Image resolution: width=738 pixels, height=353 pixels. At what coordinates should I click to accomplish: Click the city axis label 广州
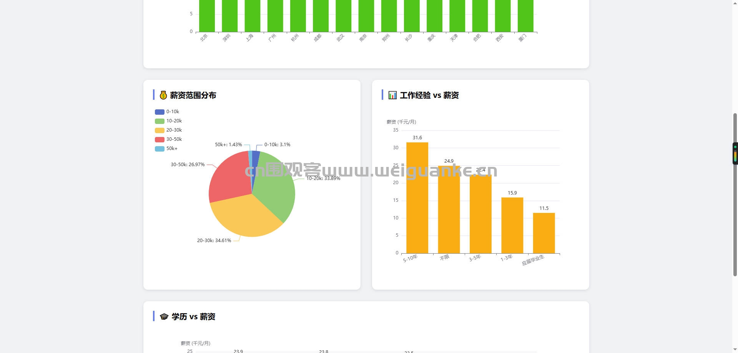pyautogui.click(x=272, y=38)
